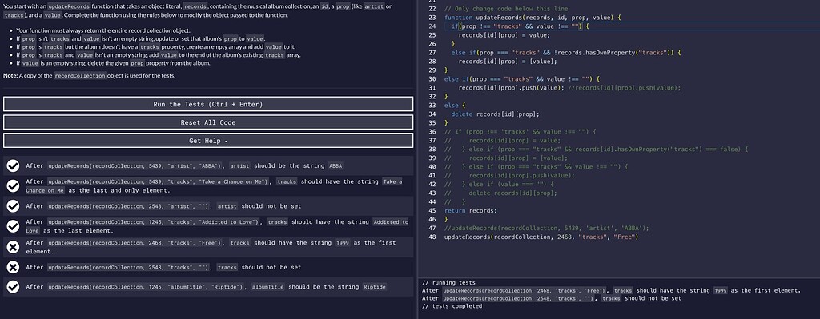
Task: Click the push(value) statement on line 31
Action: [x=511, y=88]
